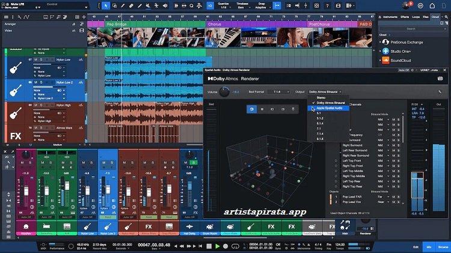Solo the Nylon Low 2 track
The height and width of the screenshot is (253, 451).
point(41,82)
